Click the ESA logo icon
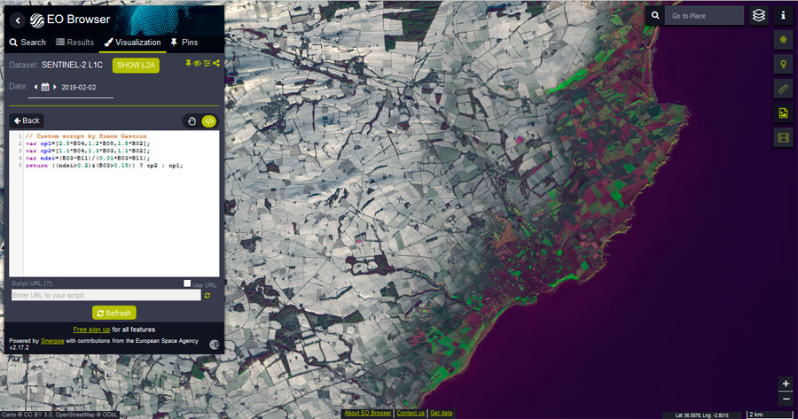 point(215,345)
